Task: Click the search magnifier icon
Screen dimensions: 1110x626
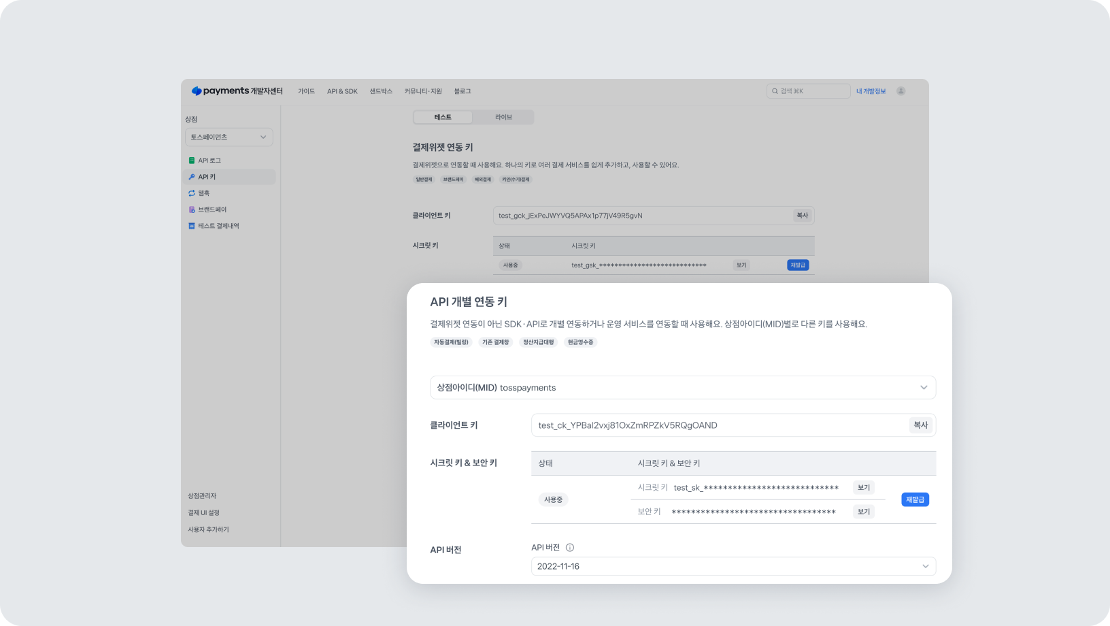Action: [775, 91]
